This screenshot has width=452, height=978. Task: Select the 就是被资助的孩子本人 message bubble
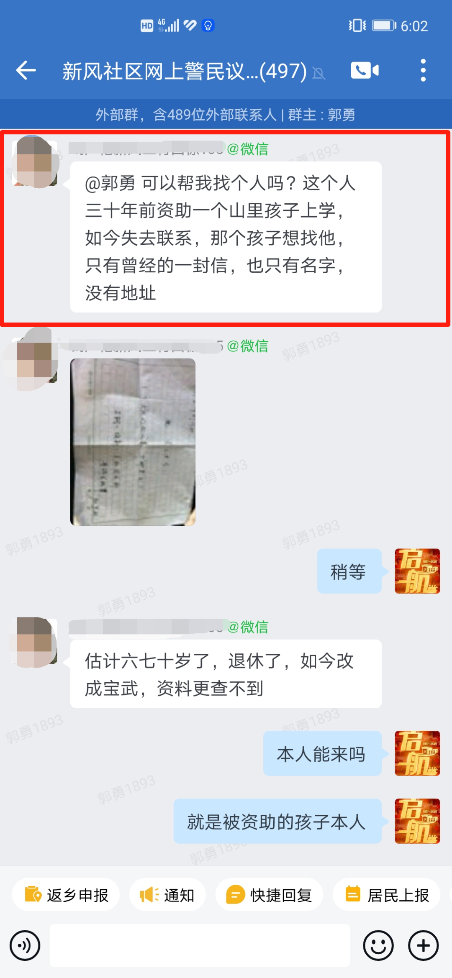point(277,821)
